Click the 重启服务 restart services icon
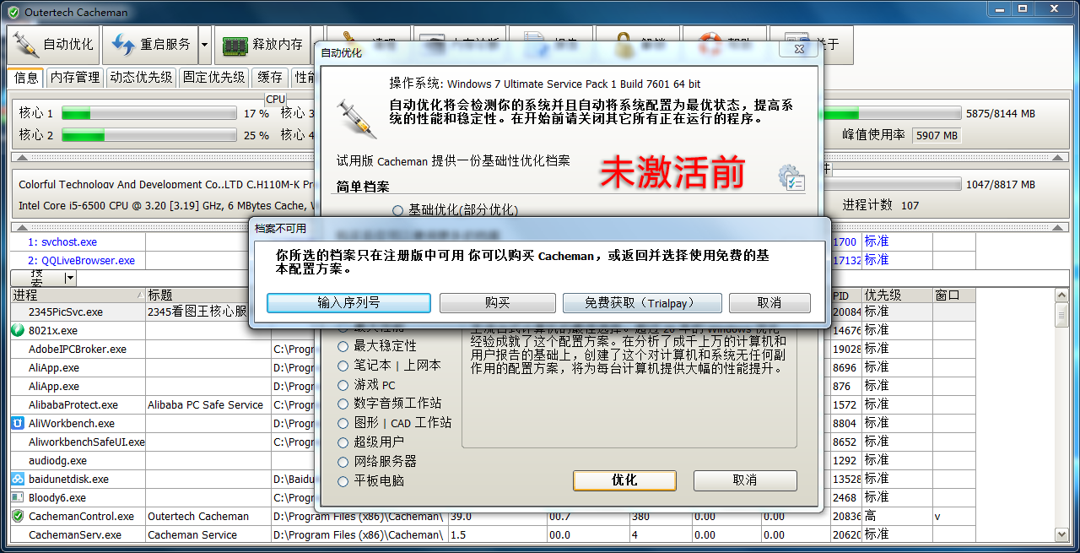The image size is (1080, 553). click(123, 44)
